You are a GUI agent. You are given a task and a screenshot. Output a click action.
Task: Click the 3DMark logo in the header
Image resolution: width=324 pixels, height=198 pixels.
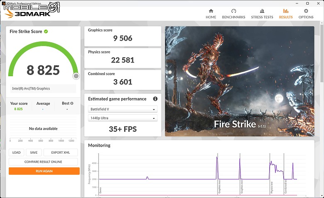tap(28, 14)
